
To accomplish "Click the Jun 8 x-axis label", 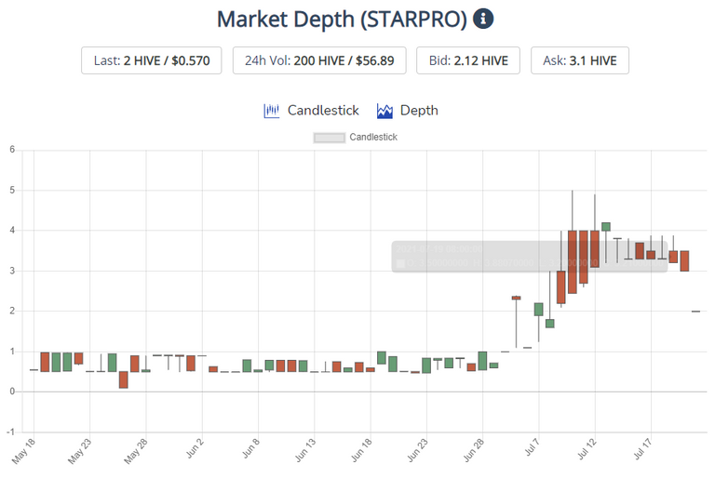I will [250, 448].
